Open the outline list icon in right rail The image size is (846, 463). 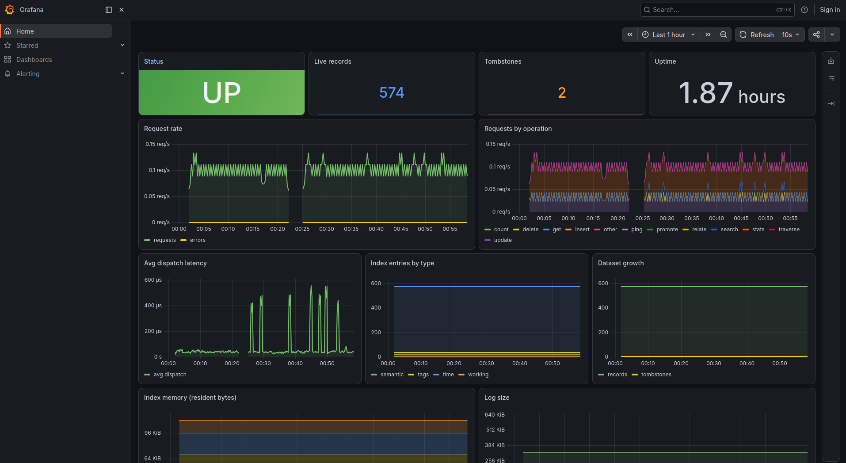(x=831, y=78)
